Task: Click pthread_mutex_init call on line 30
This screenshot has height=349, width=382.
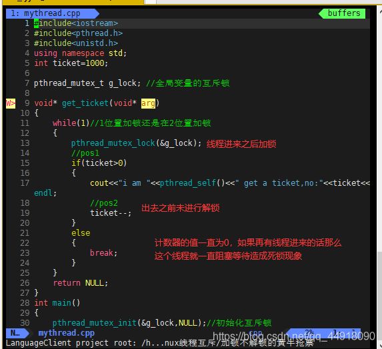Action: [129, 323]
